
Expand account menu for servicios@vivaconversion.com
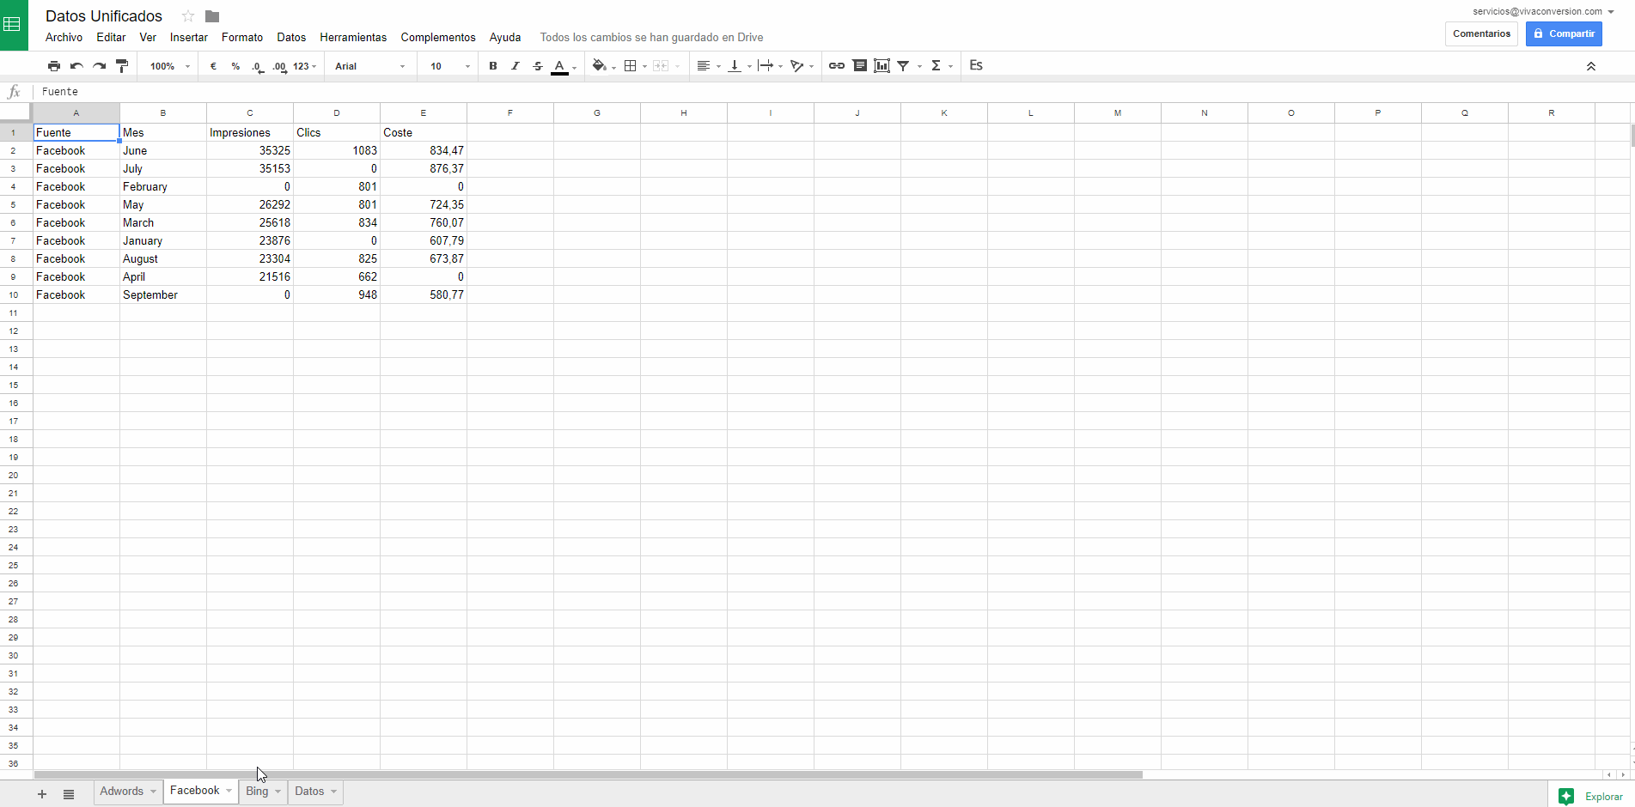tap(1611, 12)
